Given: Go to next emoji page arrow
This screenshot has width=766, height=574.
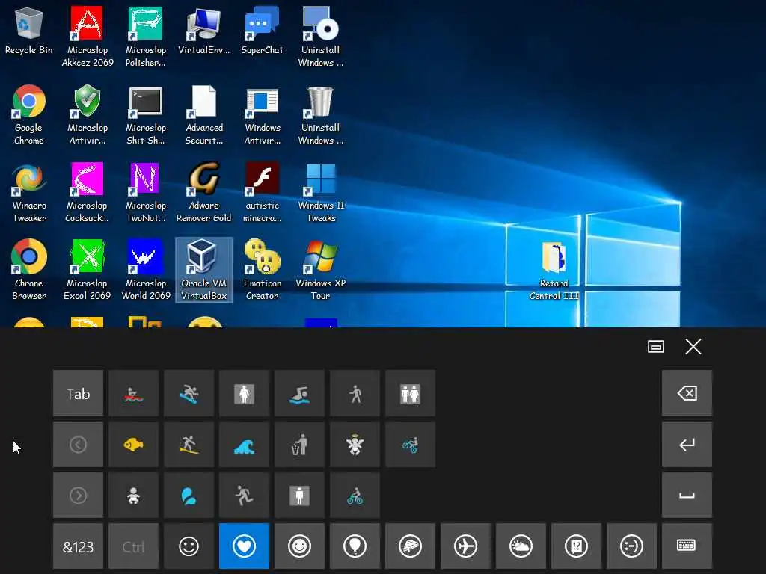Looking at the screenshot, I should (x=78, y=496).
